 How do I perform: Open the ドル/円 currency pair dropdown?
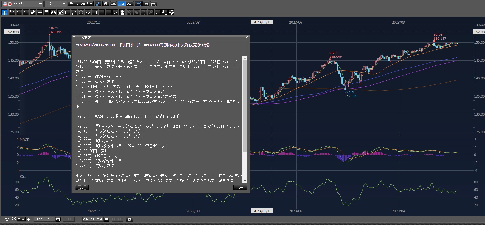pyautogui.click(x=23, y=4)
